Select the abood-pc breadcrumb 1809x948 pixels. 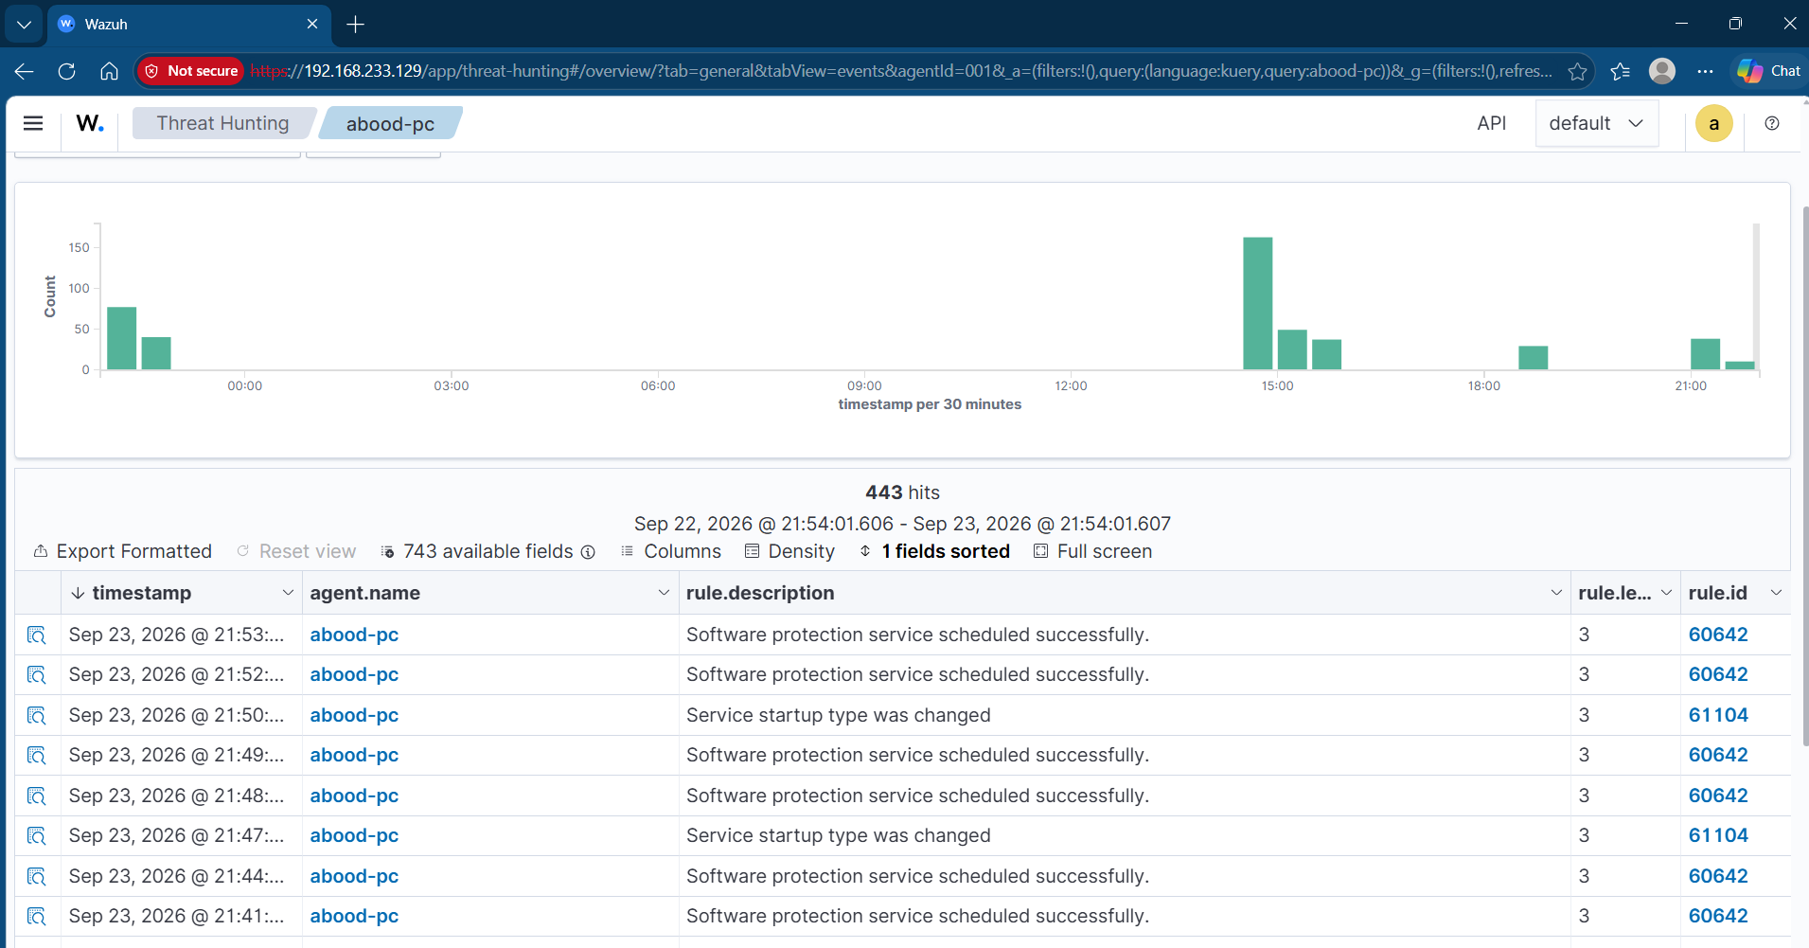(x=390, y=123)
